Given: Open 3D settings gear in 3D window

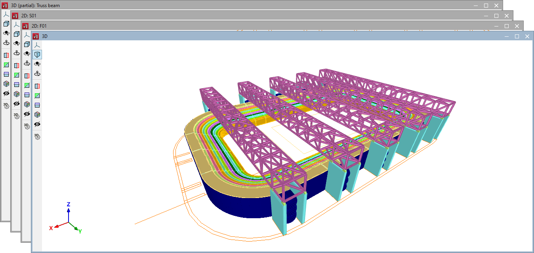Looking at the screenshot, I should 37,136.
